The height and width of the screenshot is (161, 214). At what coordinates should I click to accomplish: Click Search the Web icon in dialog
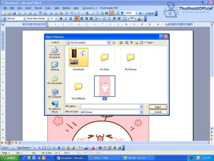127,43
